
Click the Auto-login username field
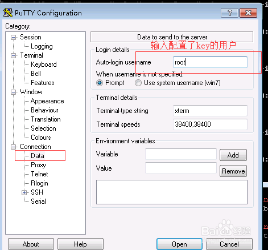(210, 62)
